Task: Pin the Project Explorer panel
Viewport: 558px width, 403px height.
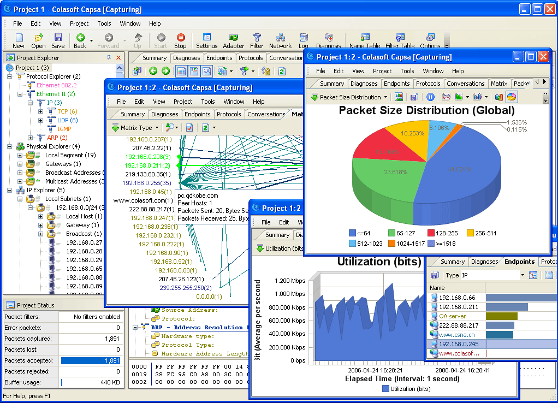Action: click(109, 57)
